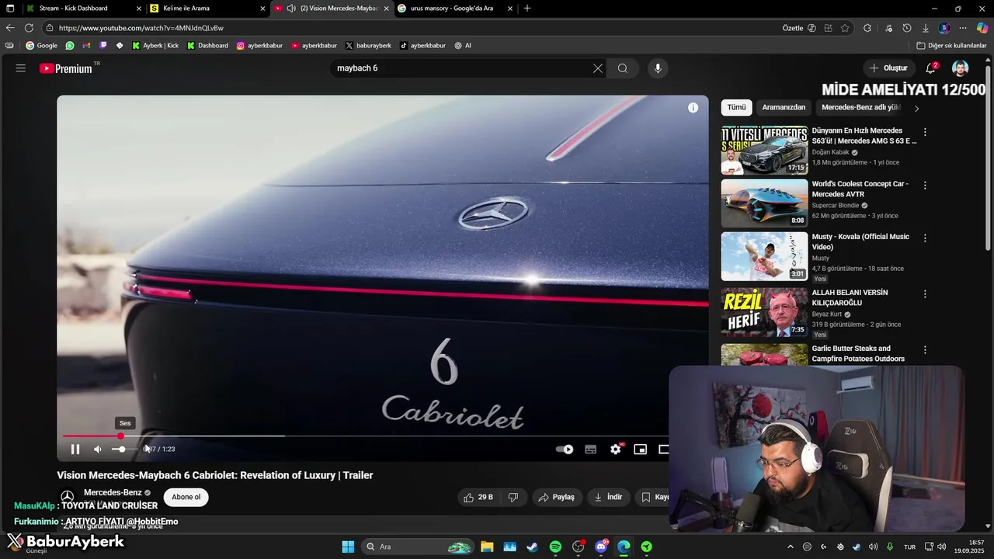Open the YouTube hamburger guide menu

[x=21, y=68]
